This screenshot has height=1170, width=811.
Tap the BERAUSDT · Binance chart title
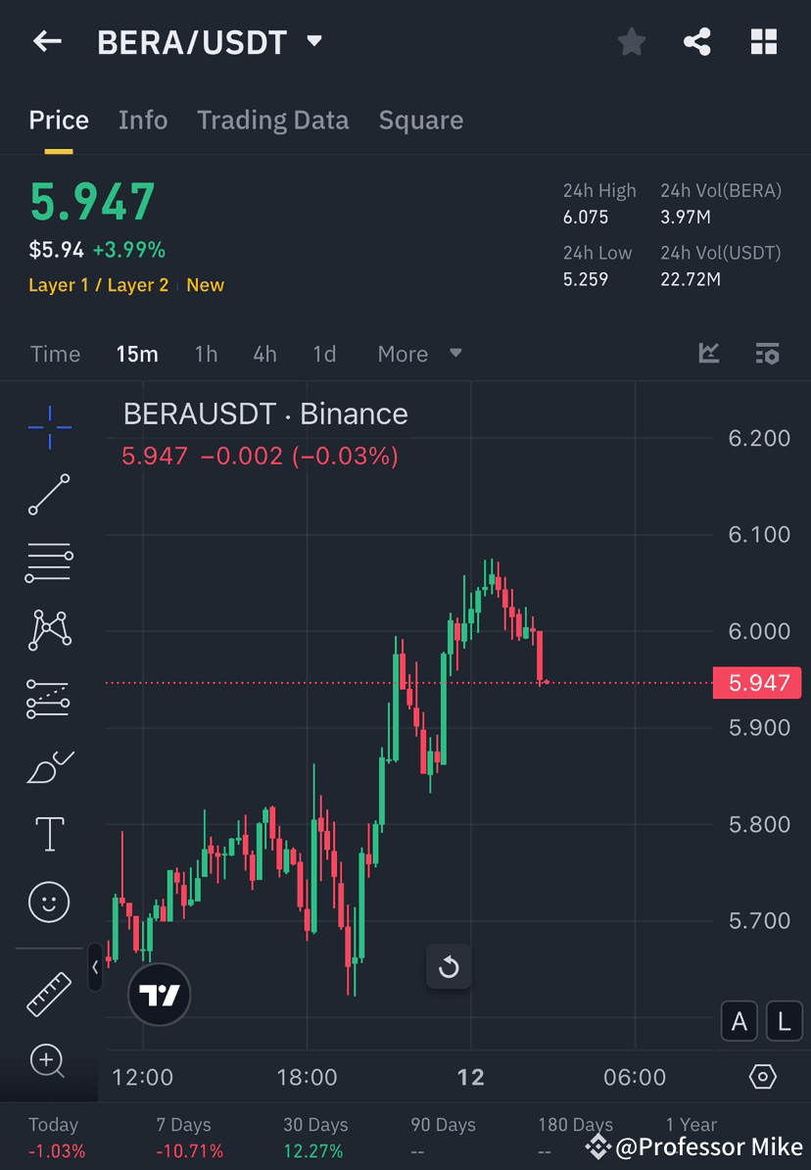265,414
